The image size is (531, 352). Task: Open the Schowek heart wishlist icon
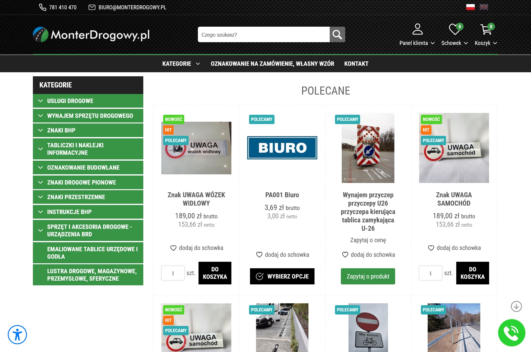pos(453,29)
